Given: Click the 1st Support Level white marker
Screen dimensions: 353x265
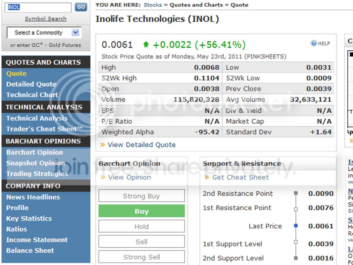Looking at the screenshot, I should pyautogui.click(x=296, y=242).
